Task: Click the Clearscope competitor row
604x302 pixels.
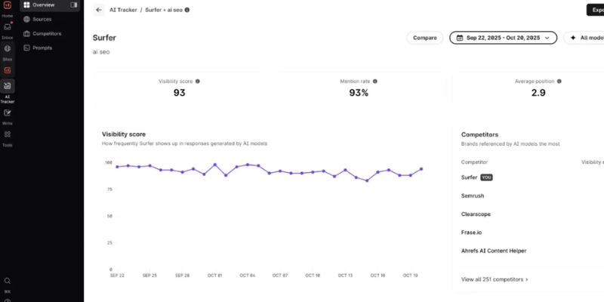Action: (532, 214)
